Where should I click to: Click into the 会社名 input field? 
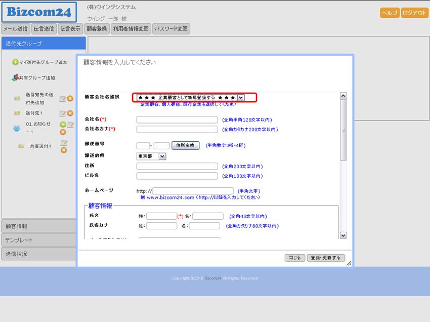[x=177, y=120]
